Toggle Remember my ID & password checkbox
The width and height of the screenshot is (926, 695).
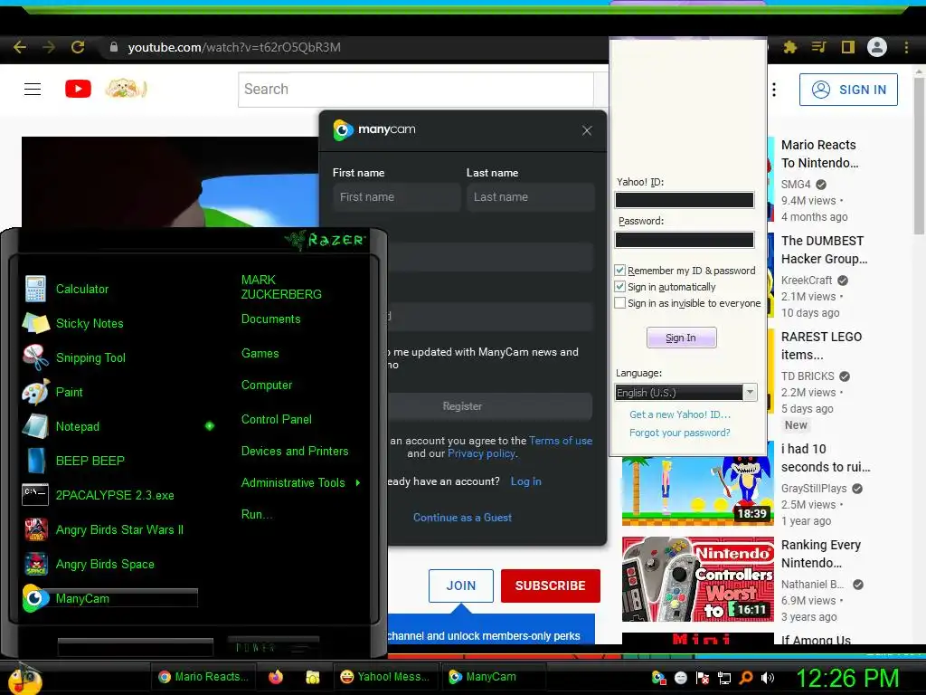pyautogui.click(x=619, y=270)
